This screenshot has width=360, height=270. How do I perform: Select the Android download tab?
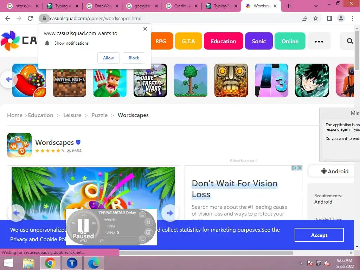(x=335, y=171)
